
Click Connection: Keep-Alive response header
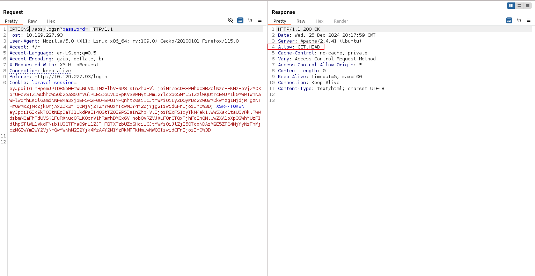(x=309, y=83)
